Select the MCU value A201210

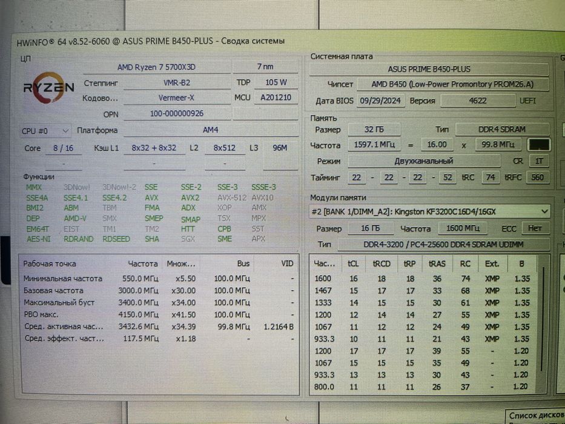[276, 98]
